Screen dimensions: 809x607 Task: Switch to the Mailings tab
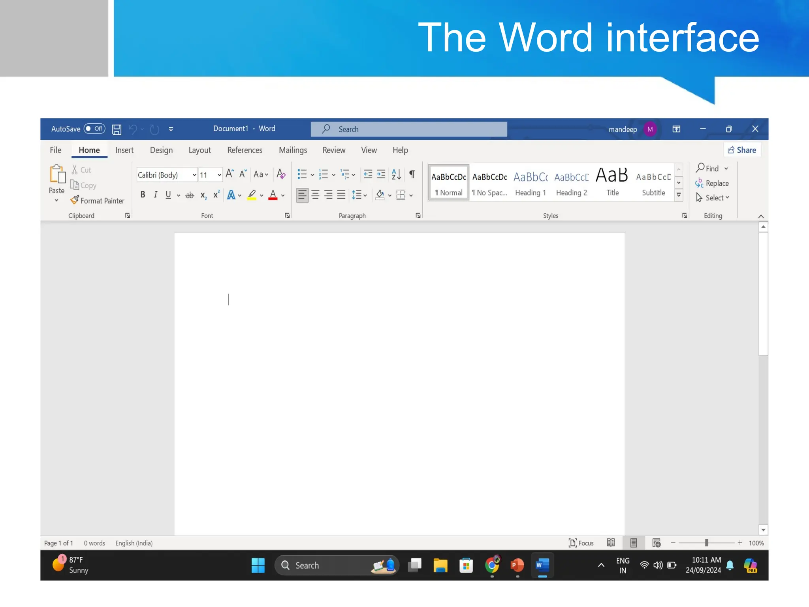coord(293,150)
